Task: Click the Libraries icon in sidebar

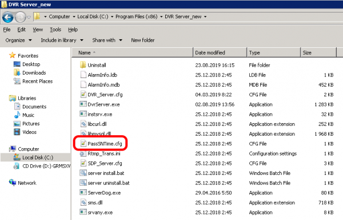Action: click(12, 98)
